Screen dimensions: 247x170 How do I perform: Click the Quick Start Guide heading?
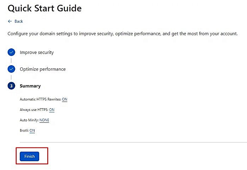tap(44, 8)
